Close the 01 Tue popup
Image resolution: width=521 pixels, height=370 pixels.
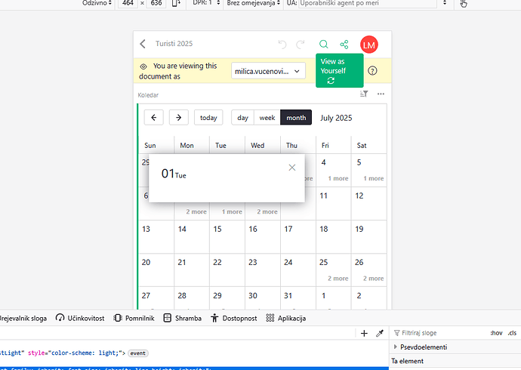(292, 168)
